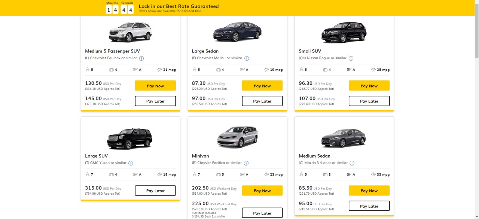Choose Pay Later for Large Sedan
Viewport: 479px width, 219px height.
(x=262, y=101)
